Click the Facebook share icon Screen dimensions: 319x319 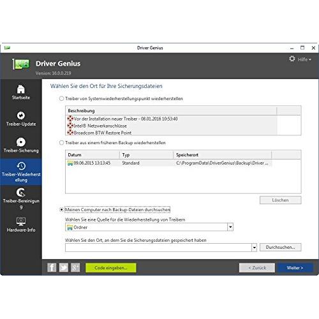(52, 267)
